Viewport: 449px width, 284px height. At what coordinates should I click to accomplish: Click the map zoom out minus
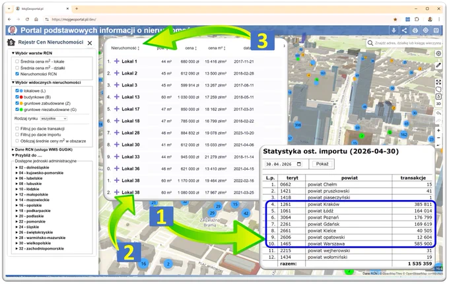(438, 138)
